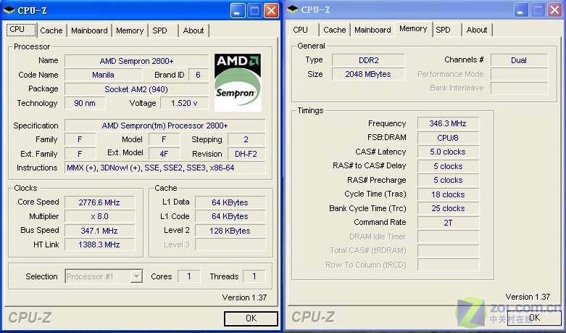566x333 pixels.
Task: Click the Ext. Model value 4F
Action: pos(164,154)
